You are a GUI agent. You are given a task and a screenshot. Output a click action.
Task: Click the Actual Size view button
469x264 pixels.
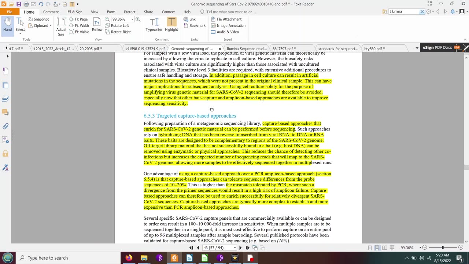tap(61, 27)
